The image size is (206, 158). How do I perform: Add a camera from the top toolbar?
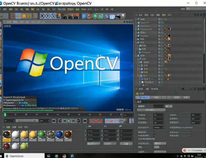(118, 16)
